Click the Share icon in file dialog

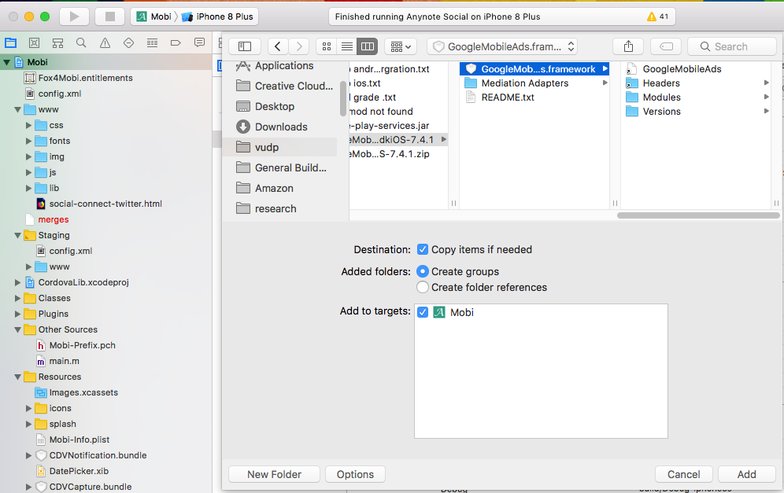628,46
